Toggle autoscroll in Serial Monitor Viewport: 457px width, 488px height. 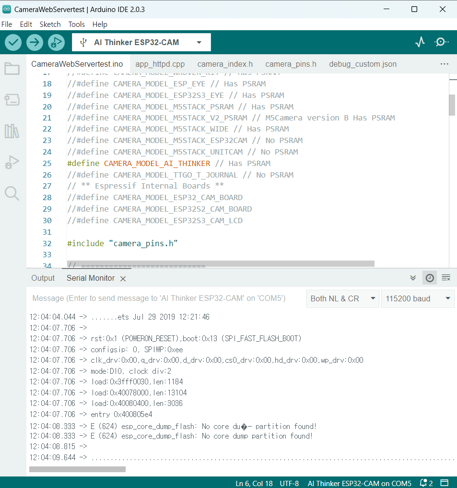(413, 278)
